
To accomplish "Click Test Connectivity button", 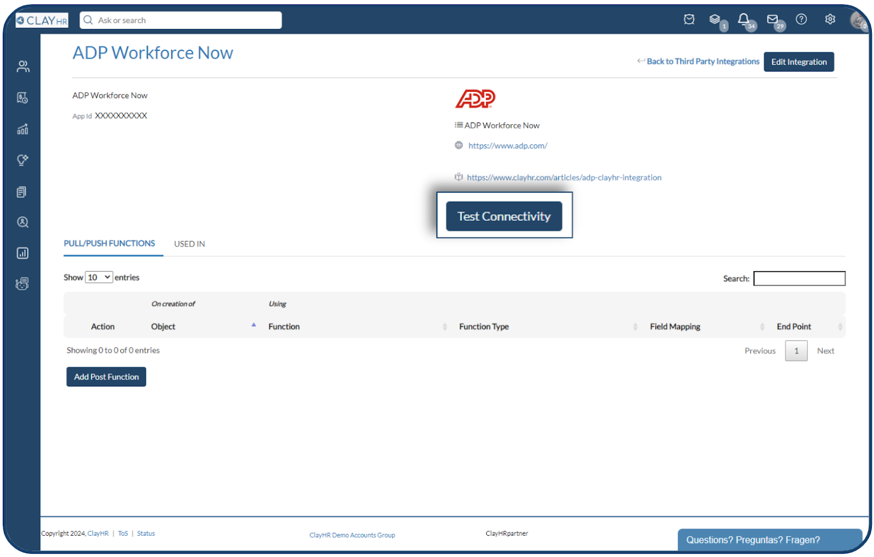I will (504, 216).
